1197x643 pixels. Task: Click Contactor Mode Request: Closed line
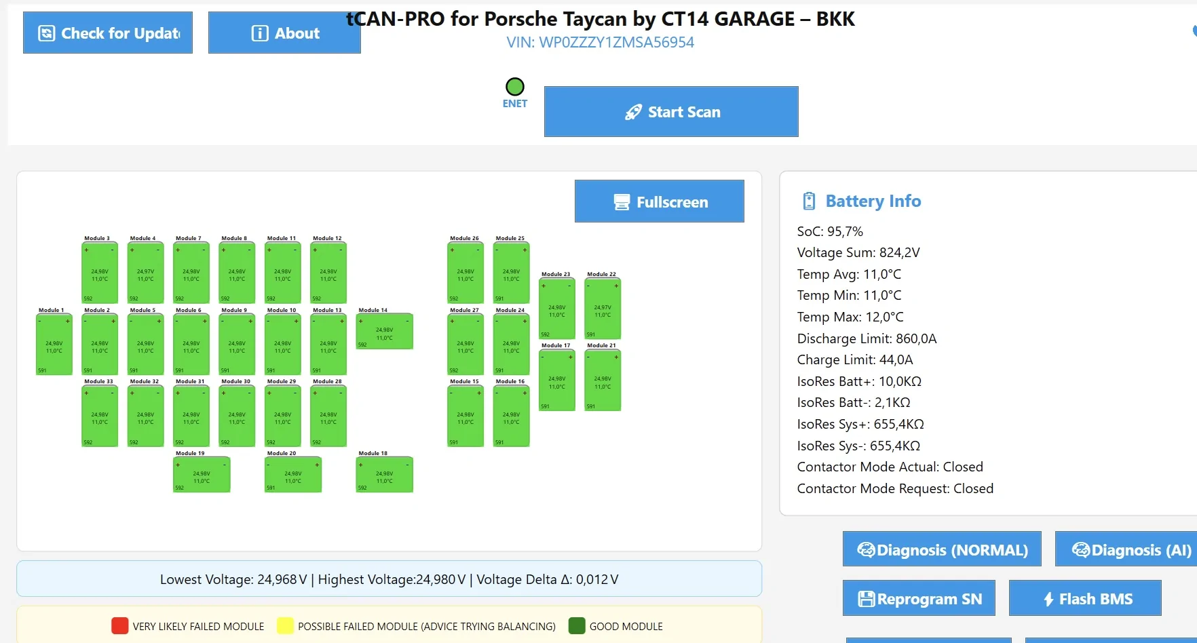pos(895,488)
